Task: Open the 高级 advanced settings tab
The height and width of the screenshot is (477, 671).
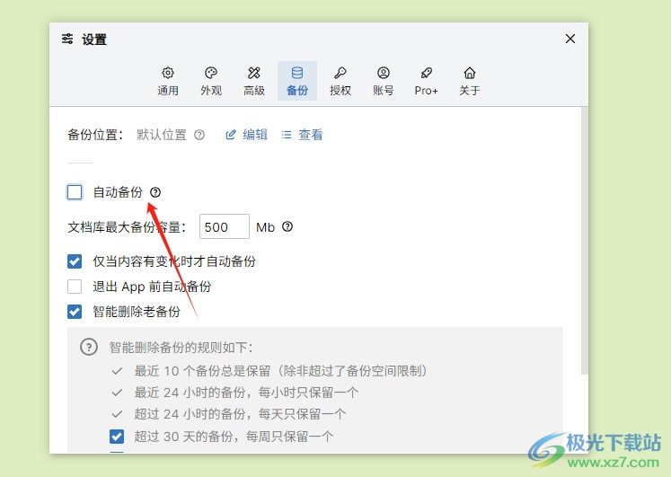Action: click(x=254, y=81)
